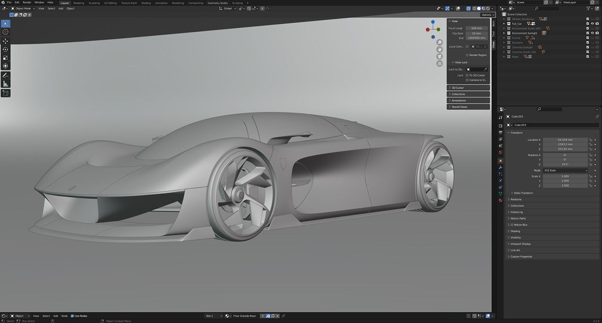Screen dimensions: 602x323
Task: Unlink the Floor Outside Neon material
Action: click(277, 316)
